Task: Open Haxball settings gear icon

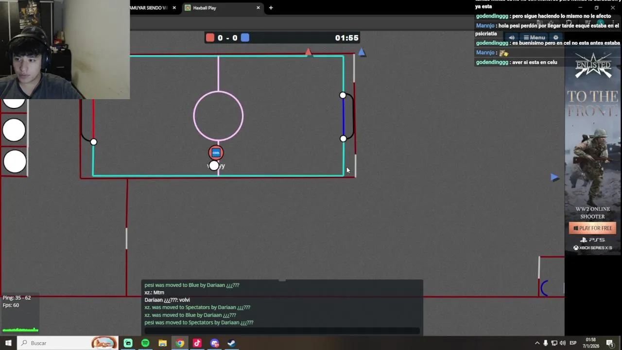Action: tap(556, 37)
